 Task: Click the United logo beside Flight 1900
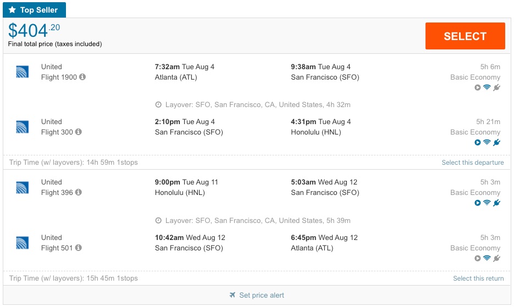[x=23, y=72]
